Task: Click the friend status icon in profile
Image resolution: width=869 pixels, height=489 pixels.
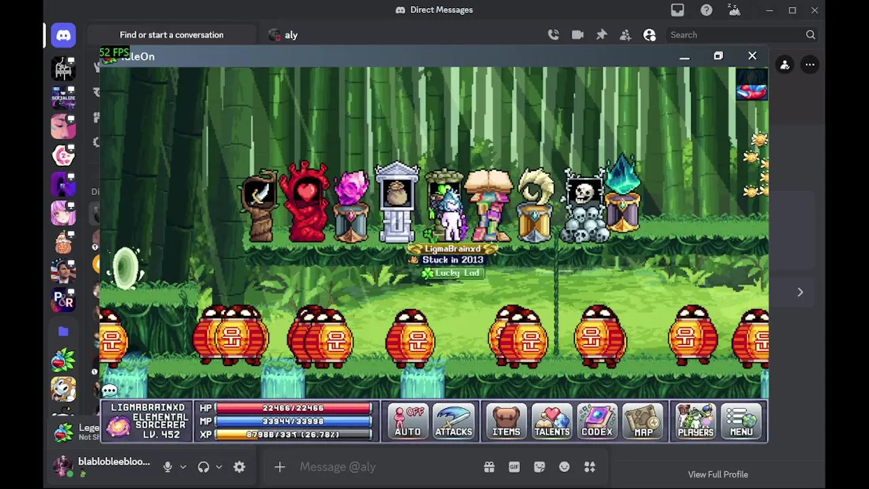Action: [785, 65]
